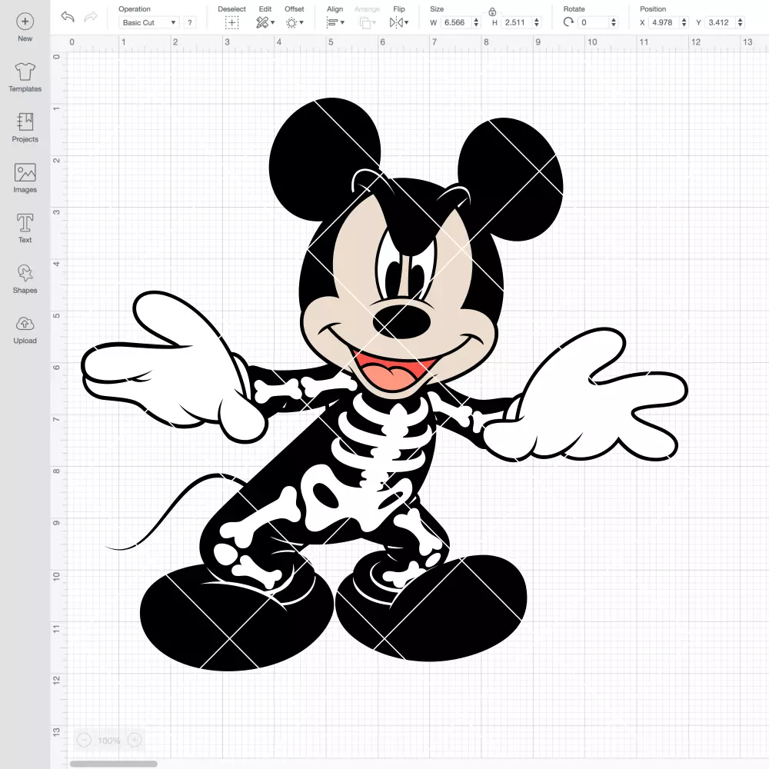Open the Shapes panel
Viewport: 769px width, 769px height.
click(25, 278)
